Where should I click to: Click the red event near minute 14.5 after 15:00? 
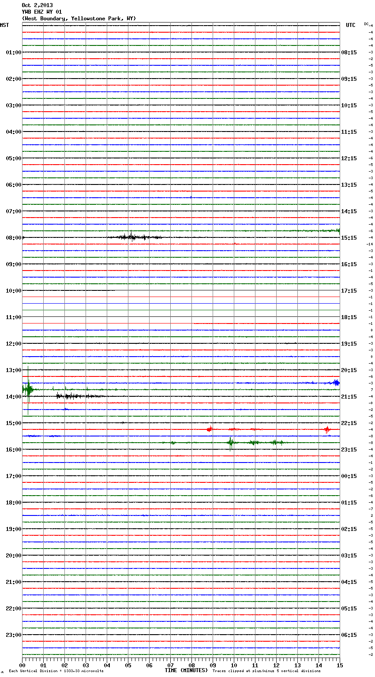point(327,429)
